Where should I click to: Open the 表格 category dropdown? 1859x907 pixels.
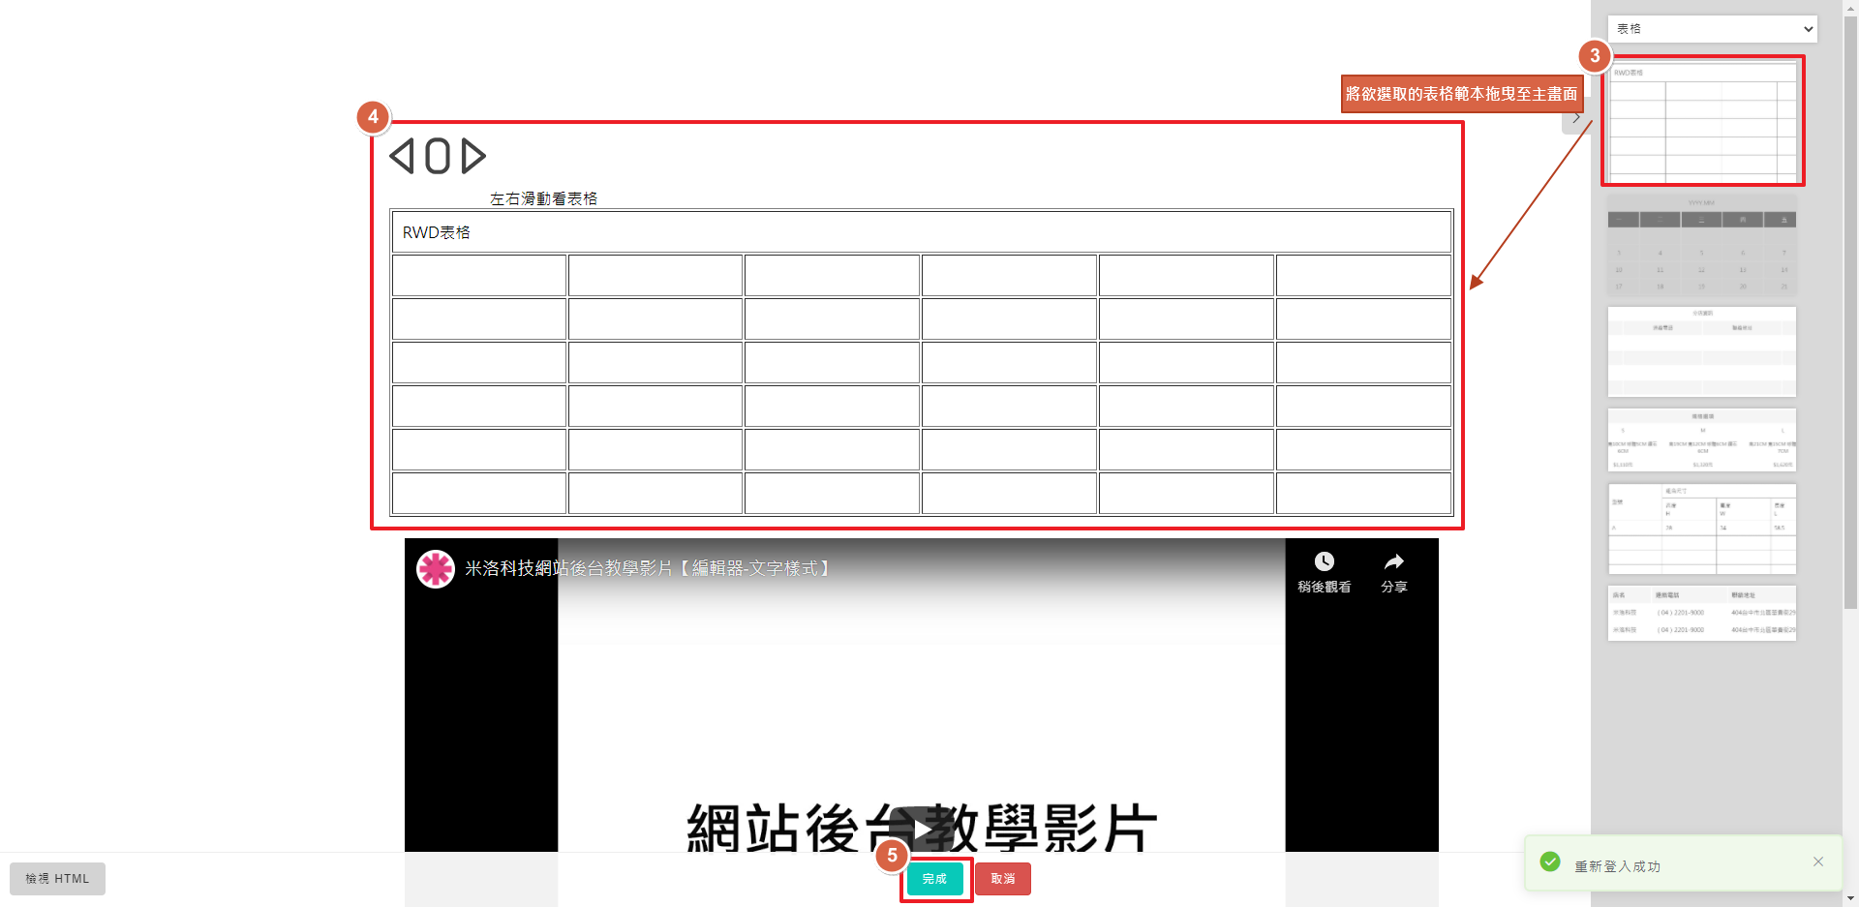tap(1712, 29)
